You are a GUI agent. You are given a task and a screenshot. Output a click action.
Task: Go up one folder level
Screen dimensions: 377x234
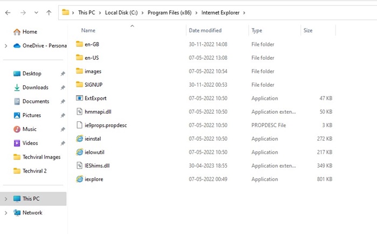pyautogui.click(x=49, y=13)
